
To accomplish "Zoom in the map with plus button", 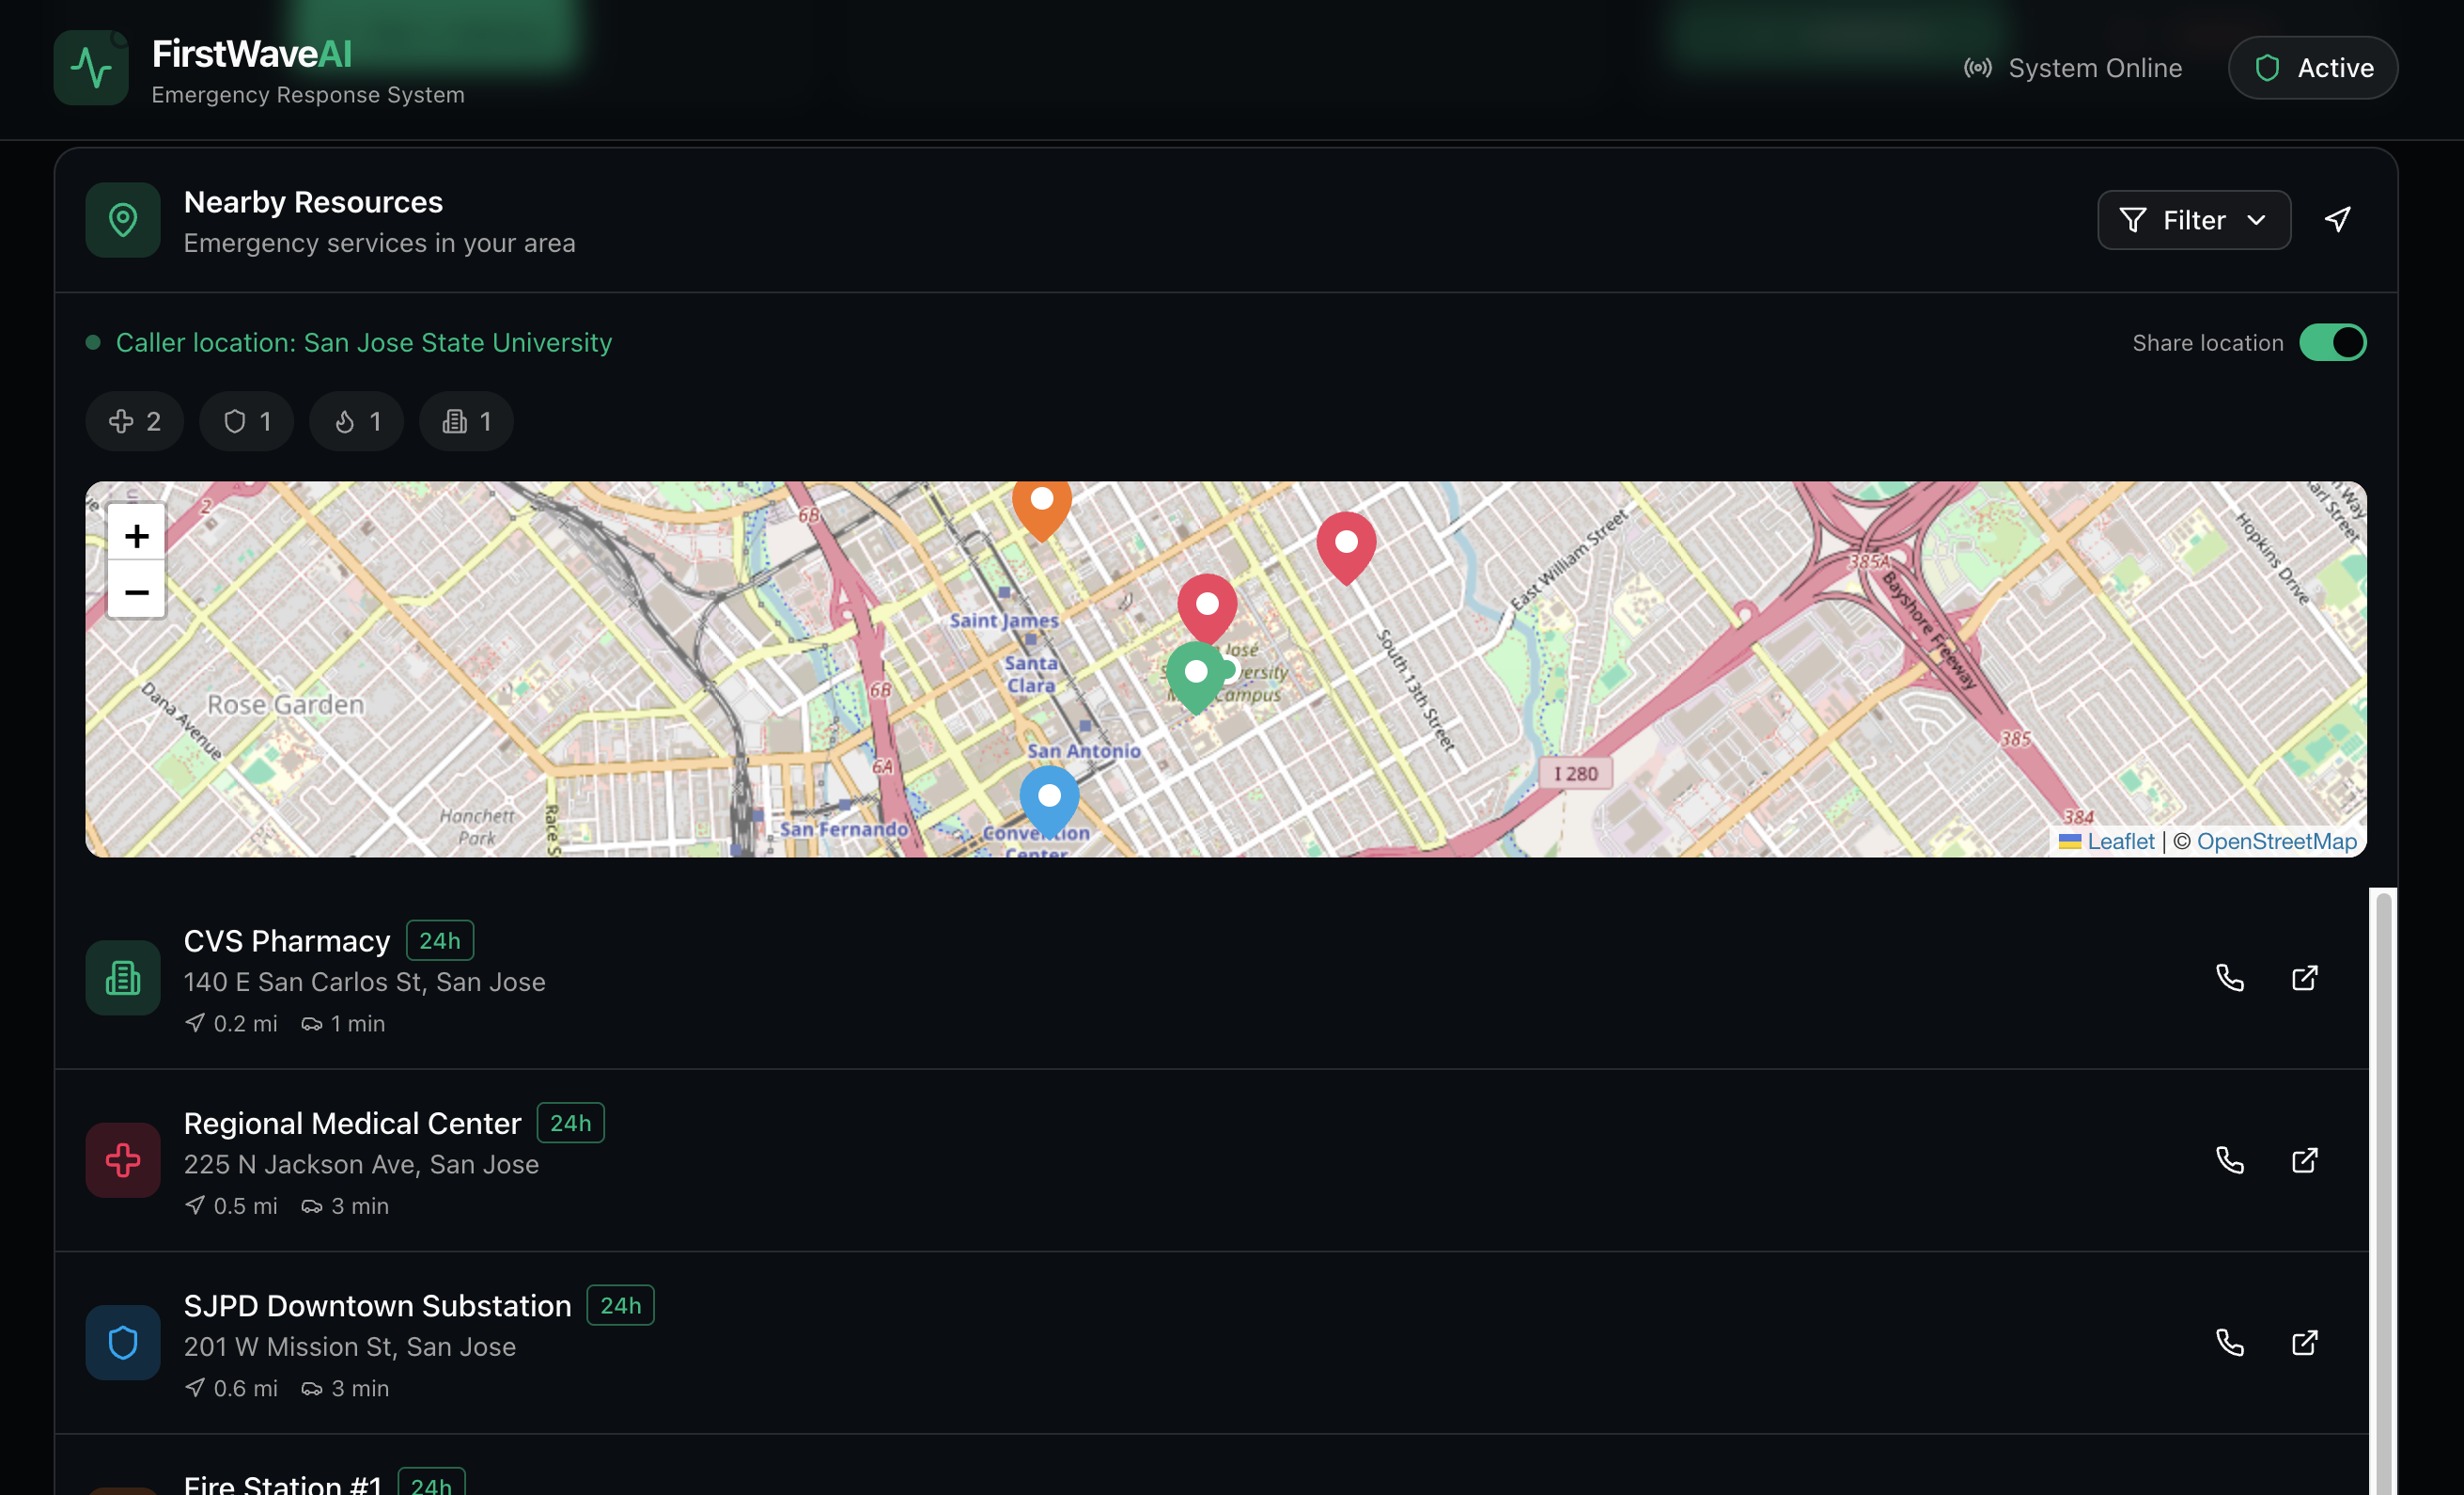I will pyautogui.click(x=136, y=535).
